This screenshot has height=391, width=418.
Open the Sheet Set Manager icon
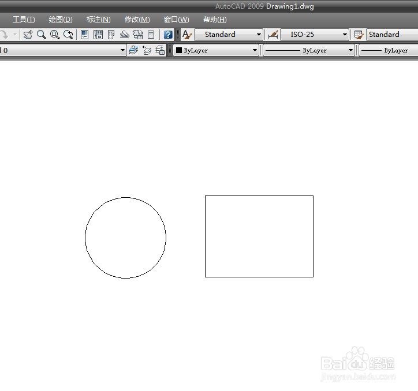[x=124, y=35]
